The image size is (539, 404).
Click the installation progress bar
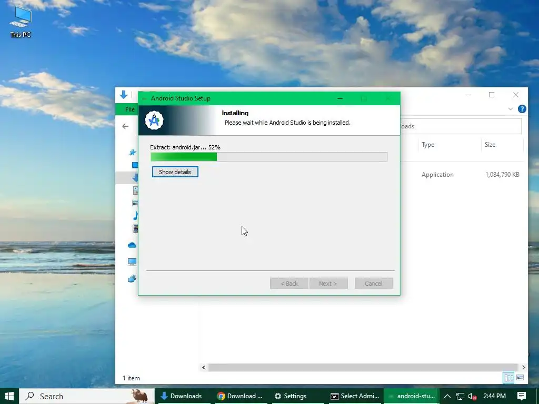269,157
